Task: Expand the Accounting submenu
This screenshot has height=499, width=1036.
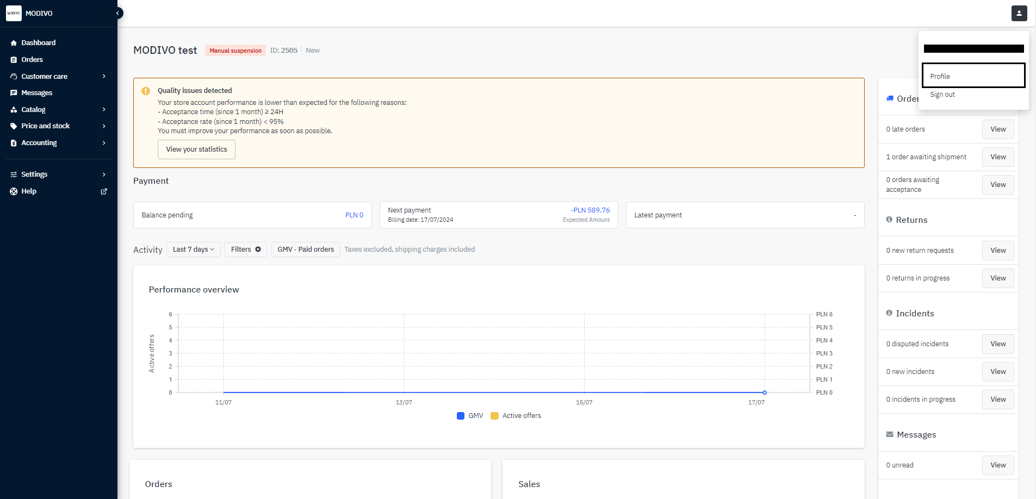Action: click(104, 143)
